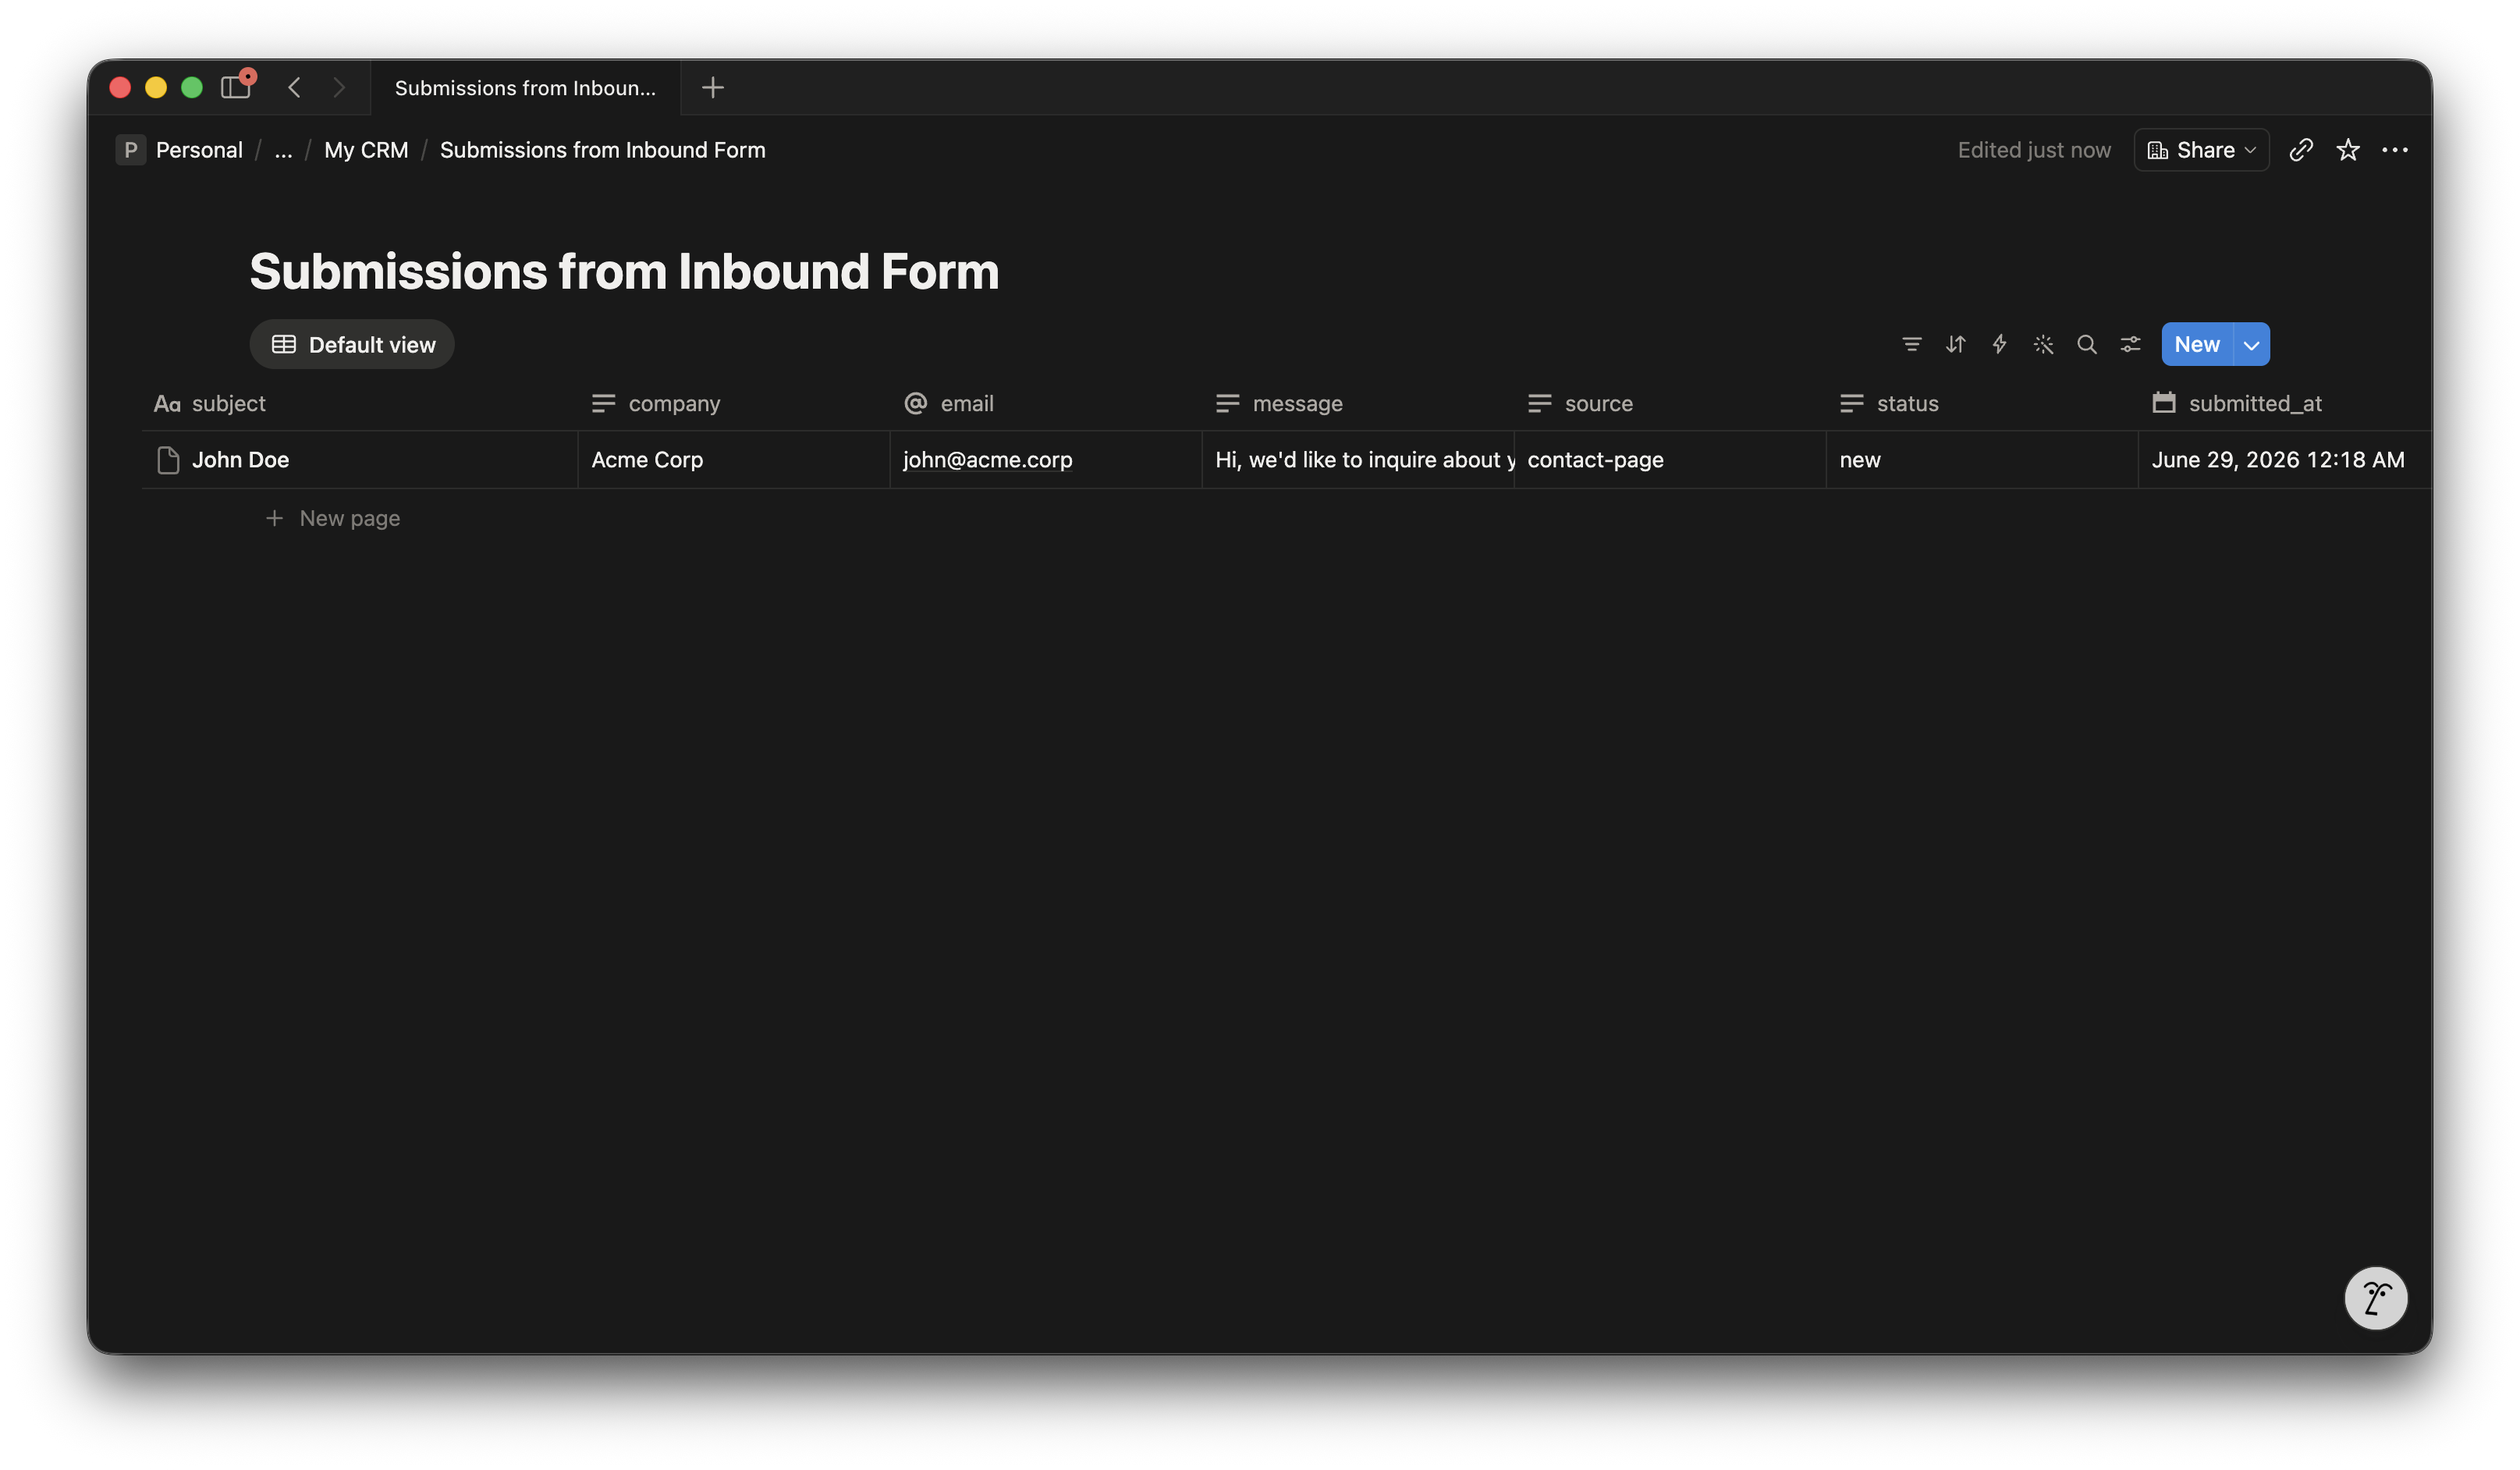Image resolution: width=2520 pixels, height=1470 pixels.
Task: Close the window with red button
Action: click(x=120, y=87)
